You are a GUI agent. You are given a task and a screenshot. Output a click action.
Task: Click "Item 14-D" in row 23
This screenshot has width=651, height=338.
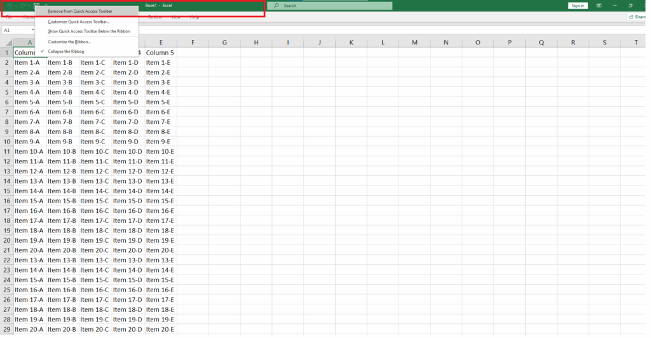click(x=127, y=270)
